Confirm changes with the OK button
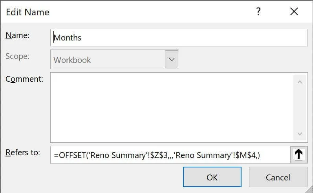This screenshot has width=313, height=193. pos(212,177)
